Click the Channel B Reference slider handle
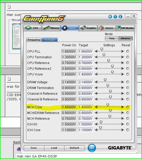This screenshot has width=142, height=159. tap(110, 97)
